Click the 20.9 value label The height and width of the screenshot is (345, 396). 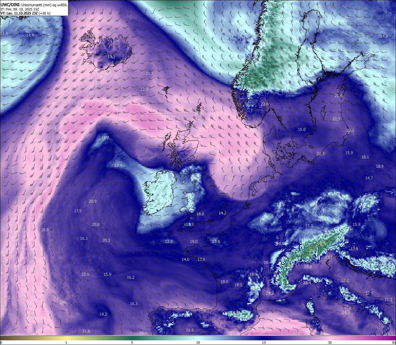click(93, 201)
